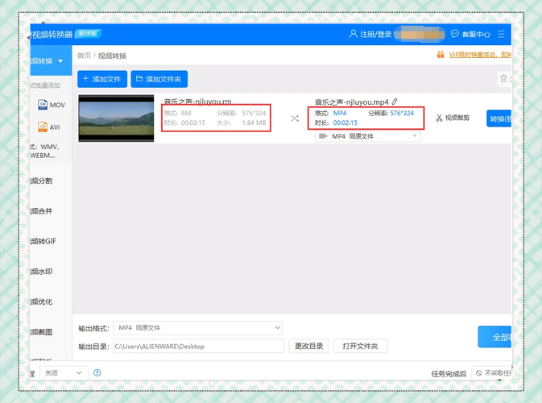
Task: Click the 添加文件 button
Action: tap(101, 79)
